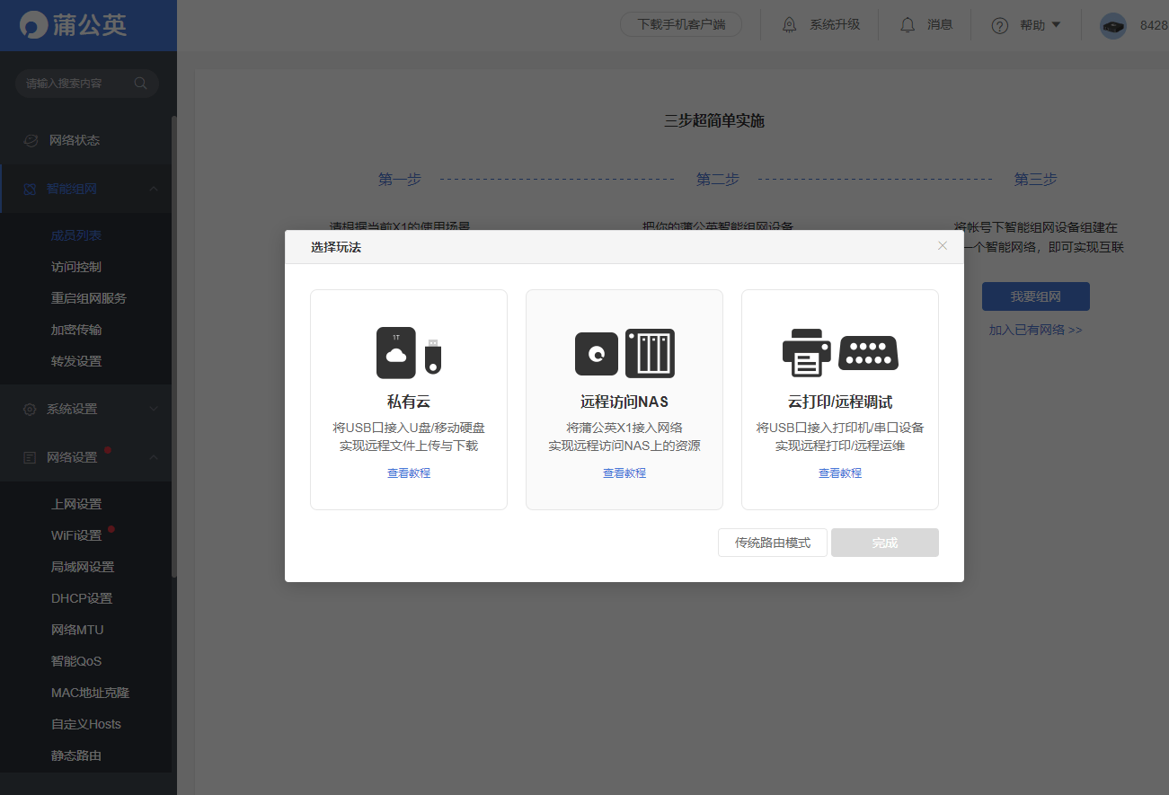Open the 私有云 查看教程 tutorial link
Screen dimensions: 1169x795
pos(408,472)
